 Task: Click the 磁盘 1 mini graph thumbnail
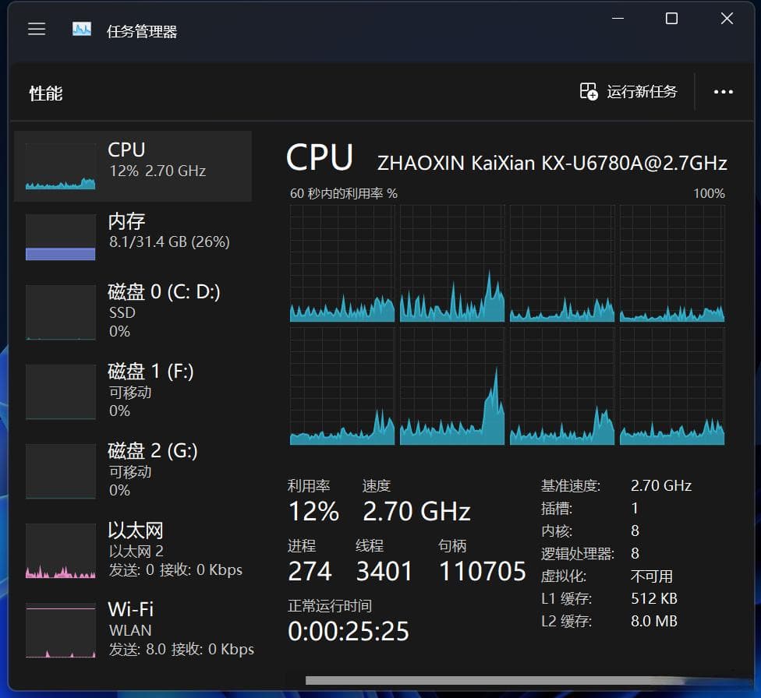[x=61, y=392]
